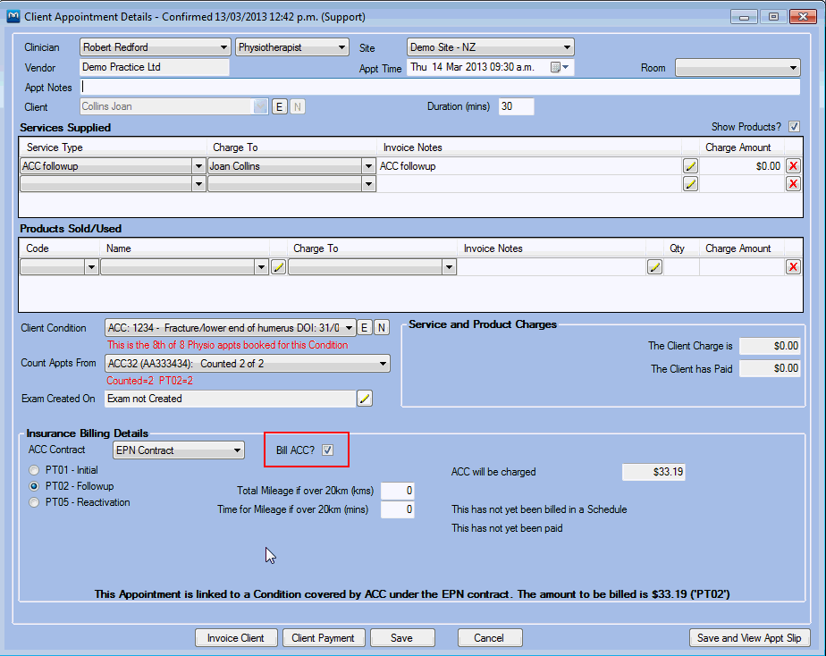Click the Invoice Client button

pyautogui.click(x=235, y=638)
